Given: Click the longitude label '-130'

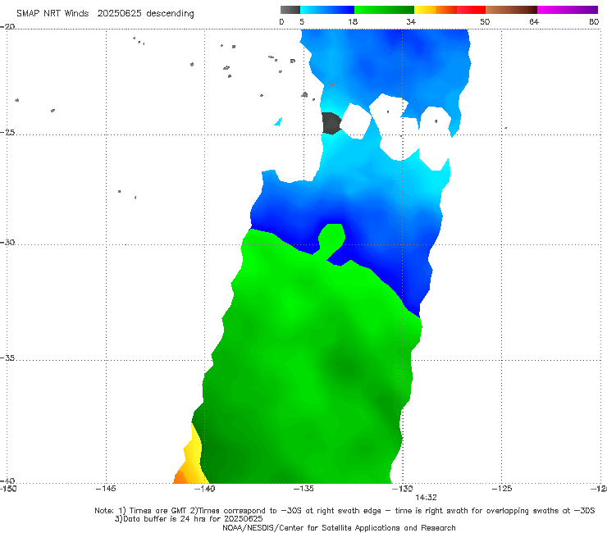Looking at the screenshot, I should click(x=402, y=489).
